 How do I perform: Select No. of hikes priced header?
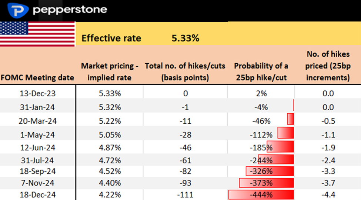point(328,66)
